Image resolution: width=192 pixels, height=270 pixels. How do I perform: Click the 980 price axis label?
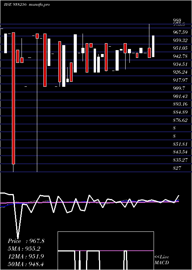[x=177, y=21]
